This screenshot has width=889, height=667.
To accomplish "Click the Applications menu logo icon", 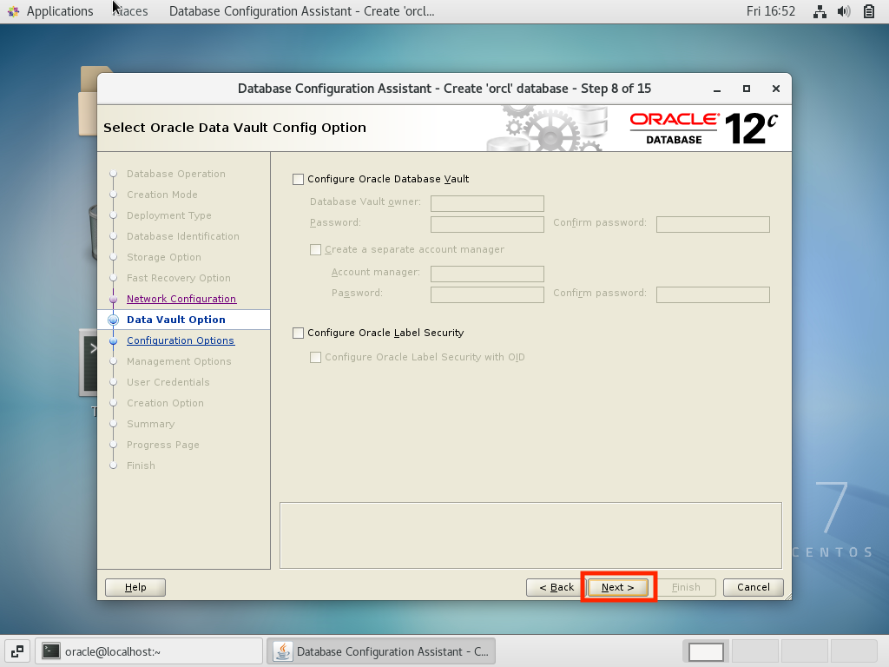I will 14,11.
